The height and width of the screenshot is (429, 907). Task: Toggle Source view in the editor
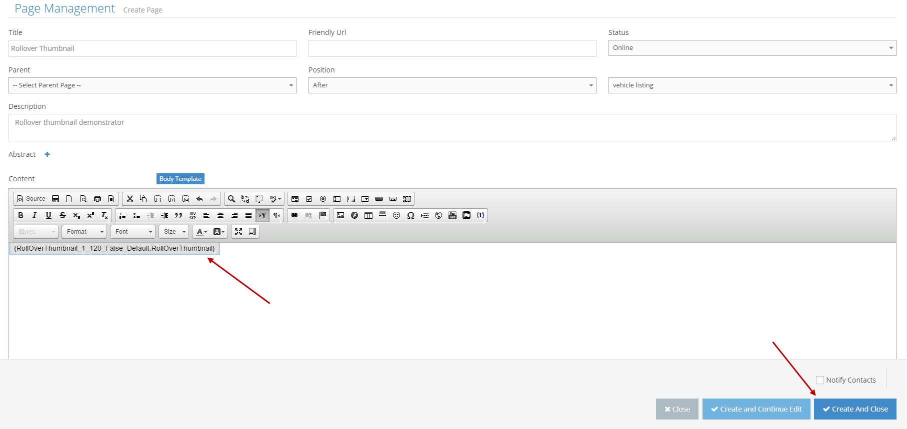[31, 199]
